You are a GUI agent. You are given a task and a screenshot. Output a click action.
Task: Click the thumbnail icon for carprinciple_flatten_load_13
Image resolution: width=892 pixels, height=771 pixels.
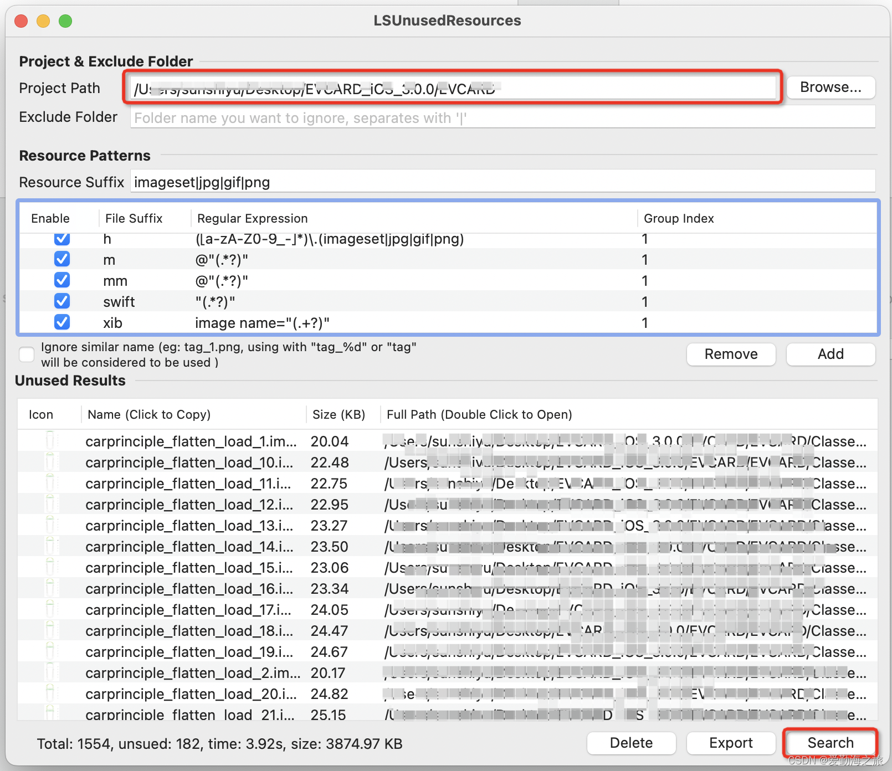50,525
